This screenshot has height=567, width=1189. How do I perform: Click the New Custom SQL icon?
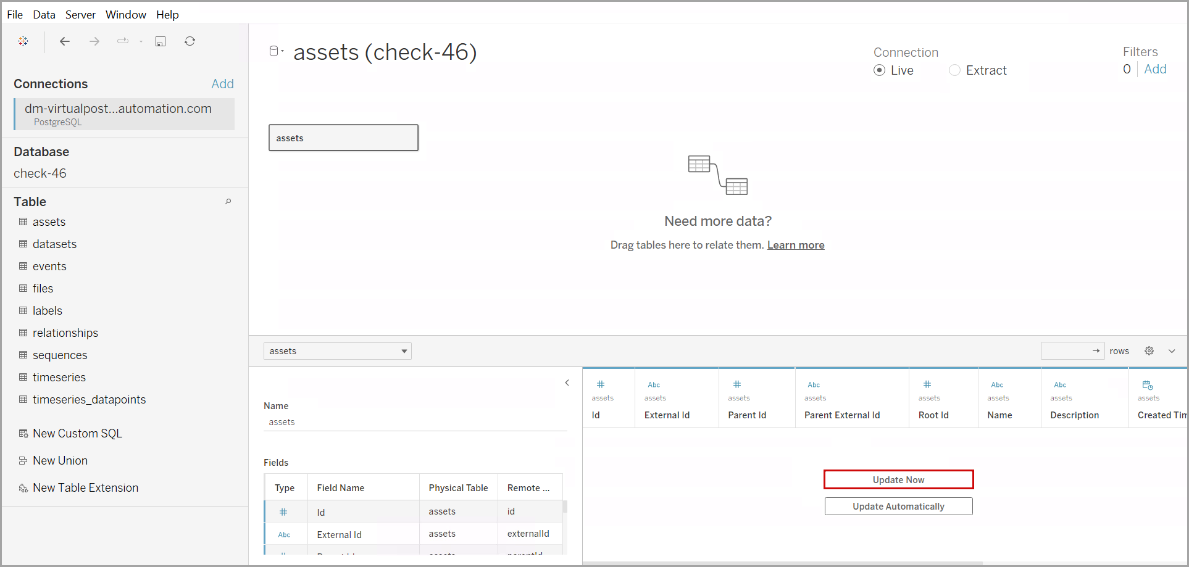point(23,434)
